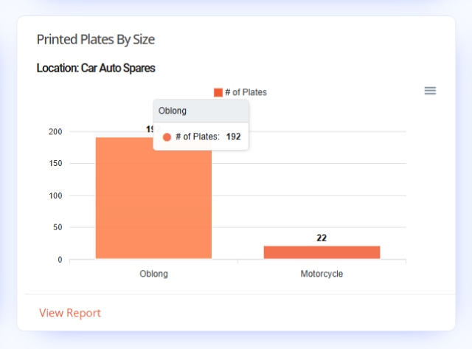Click the 150 y-axis tick label

55,163
